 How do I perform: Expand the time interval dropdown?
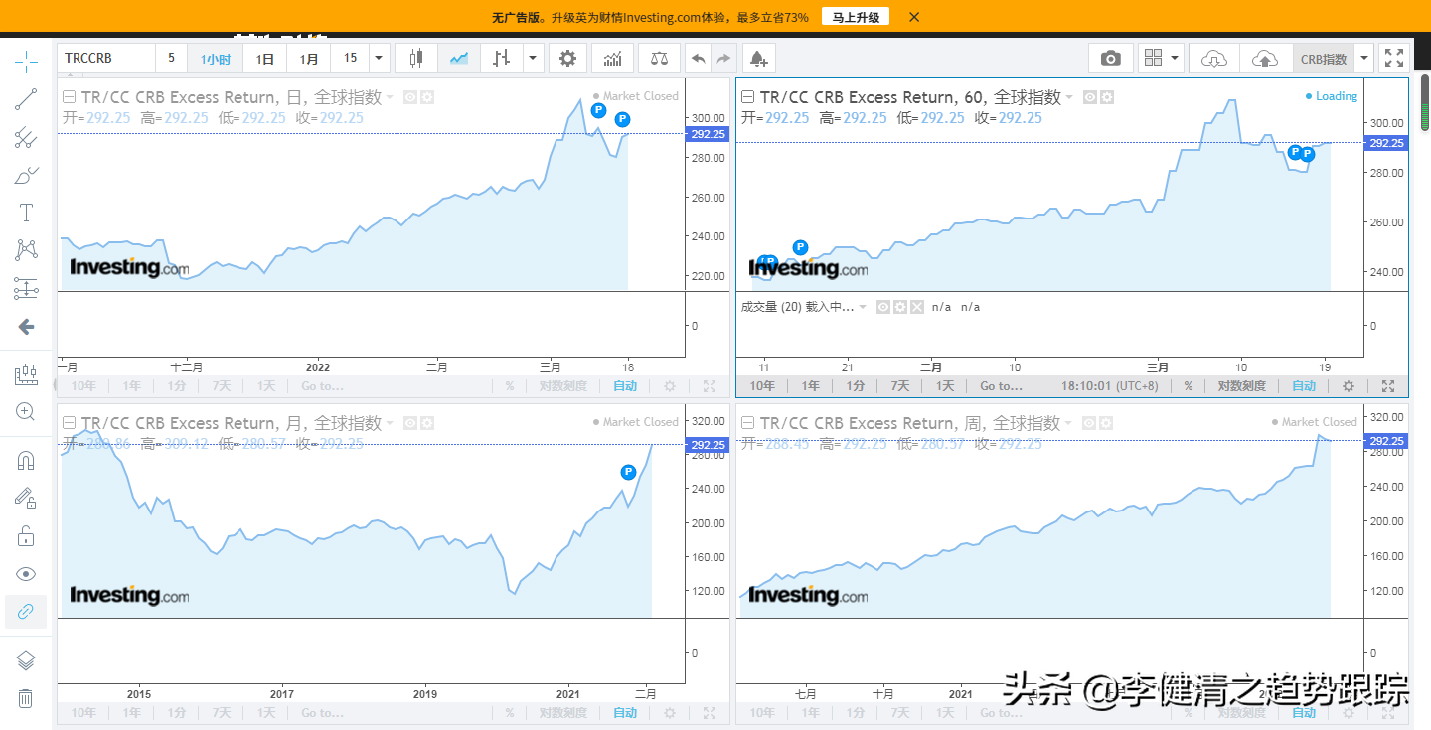point(379,58)
